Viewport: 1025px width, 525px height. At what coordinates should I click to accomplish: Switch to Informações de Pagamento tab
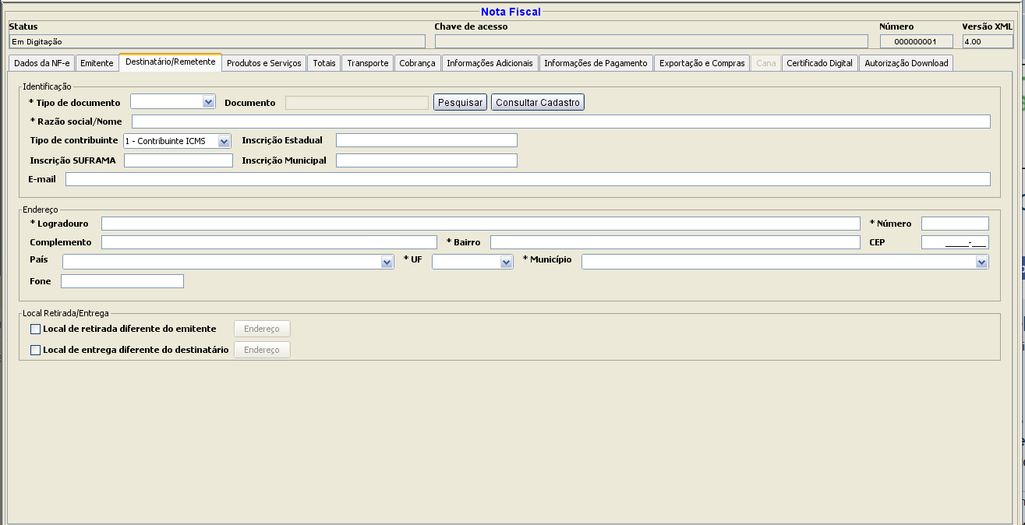596,63
